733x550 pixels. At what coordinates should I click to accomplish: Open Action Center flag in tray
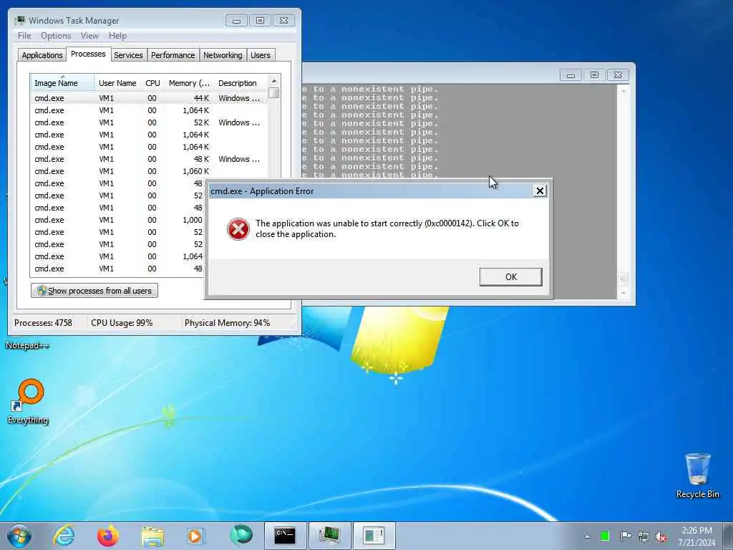(625, 536)
